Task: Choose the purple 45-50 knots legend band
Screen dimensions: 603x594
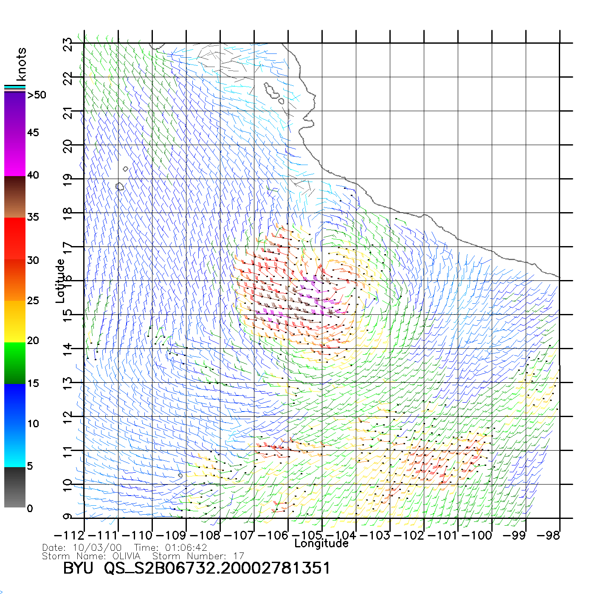Action: pyautogui.click(x=15, y=112)
